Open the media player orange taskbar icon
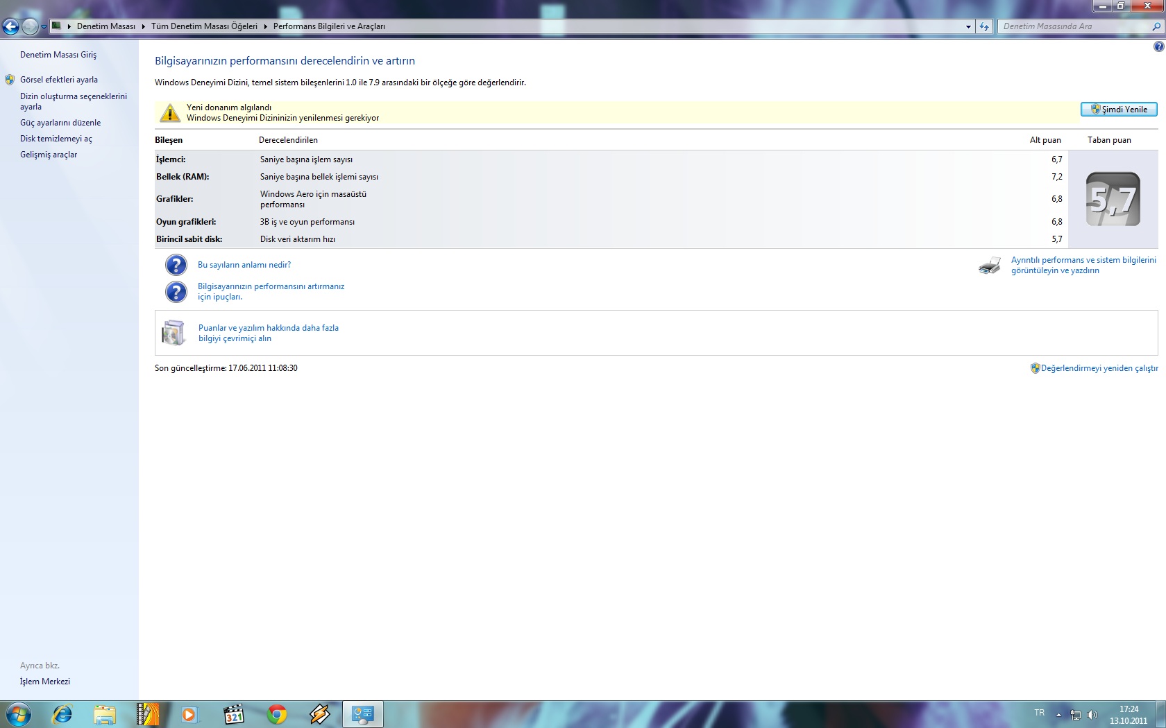The height and width of the screenshot is (728, 1166). (x=189, y=714)
